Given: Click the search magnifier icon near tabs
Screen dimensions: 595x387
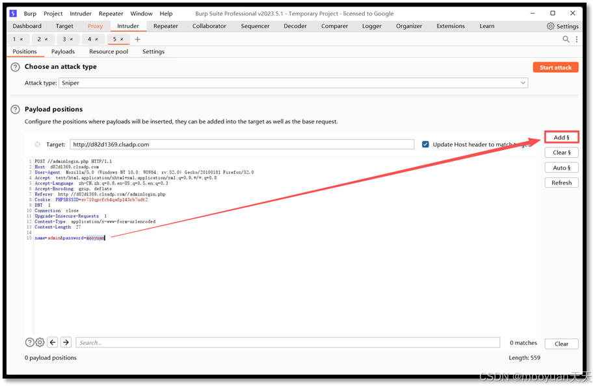Looking at the screenshot, I should pos(566,39).
